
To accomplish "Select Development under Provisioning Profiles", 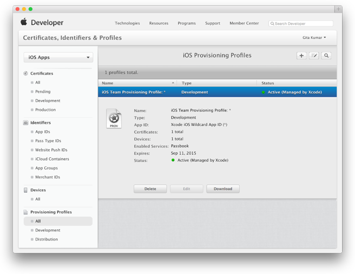I will (48, 230).
